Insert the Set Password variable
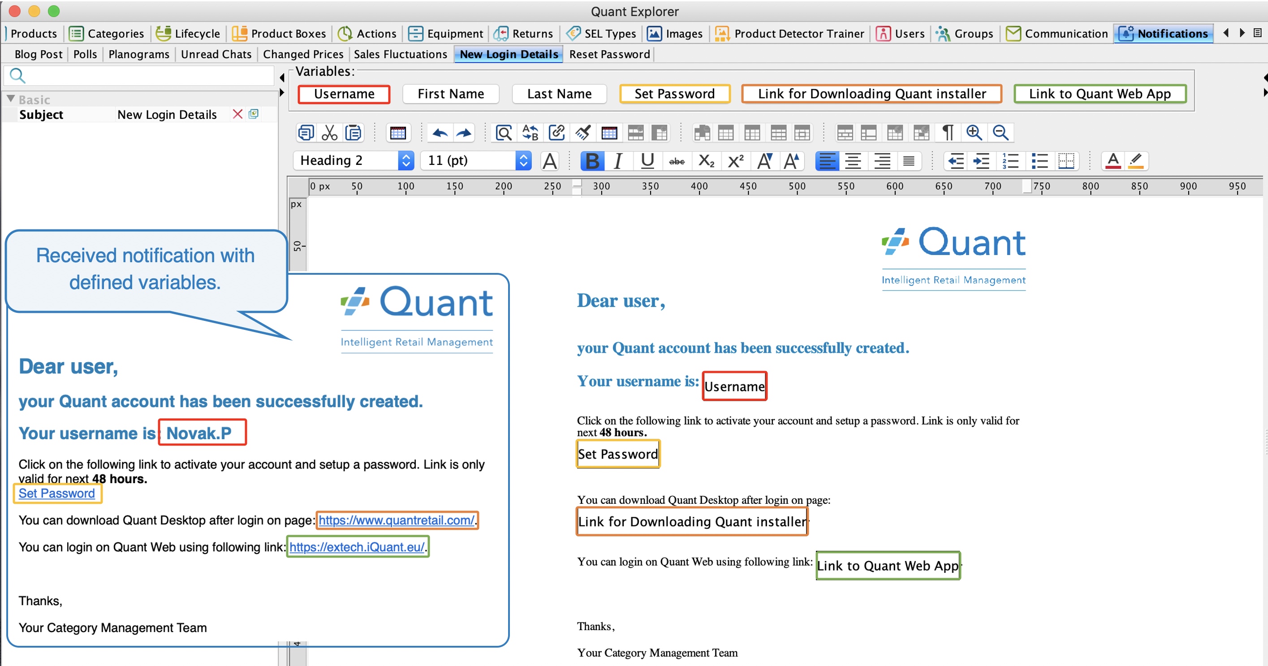The image size is (1268, 666). pos(674,94)
